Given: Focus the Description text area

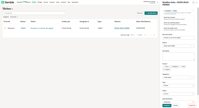Looking at the screenshot, I should [178, 57].
